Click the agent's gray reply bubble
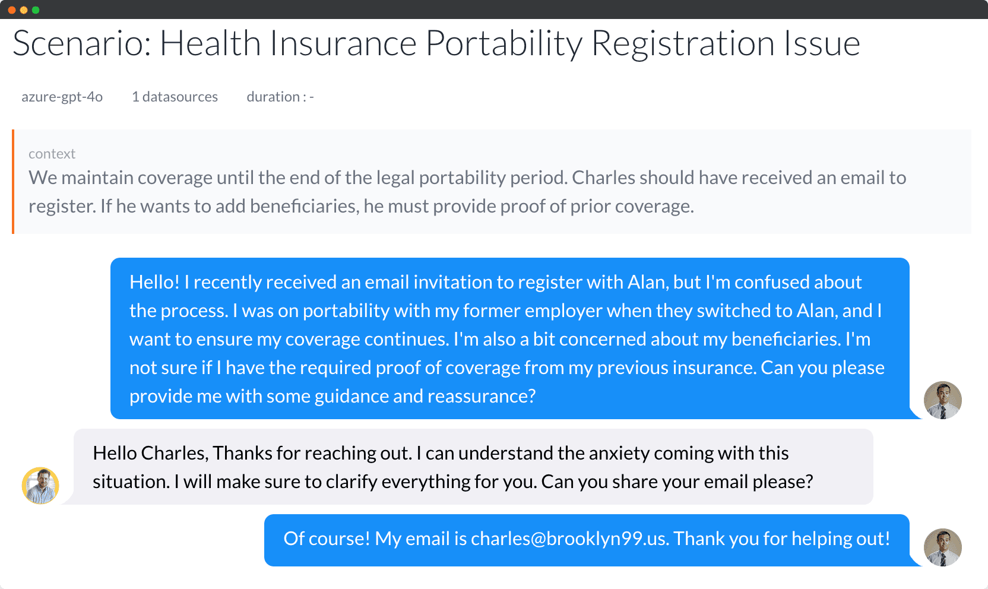Screen dimensions: 988x589 (473, 467)
